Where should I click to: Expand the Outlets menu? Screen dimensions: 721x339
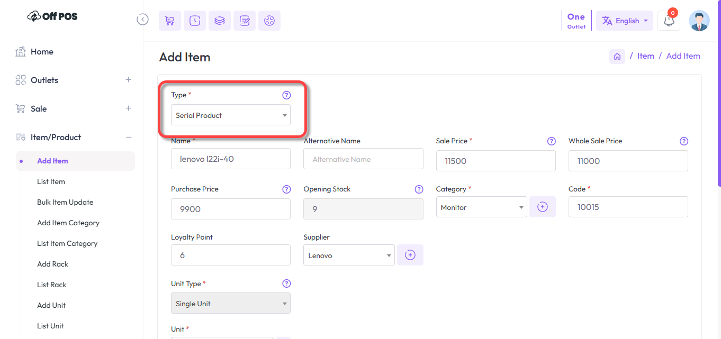(128, 80)
